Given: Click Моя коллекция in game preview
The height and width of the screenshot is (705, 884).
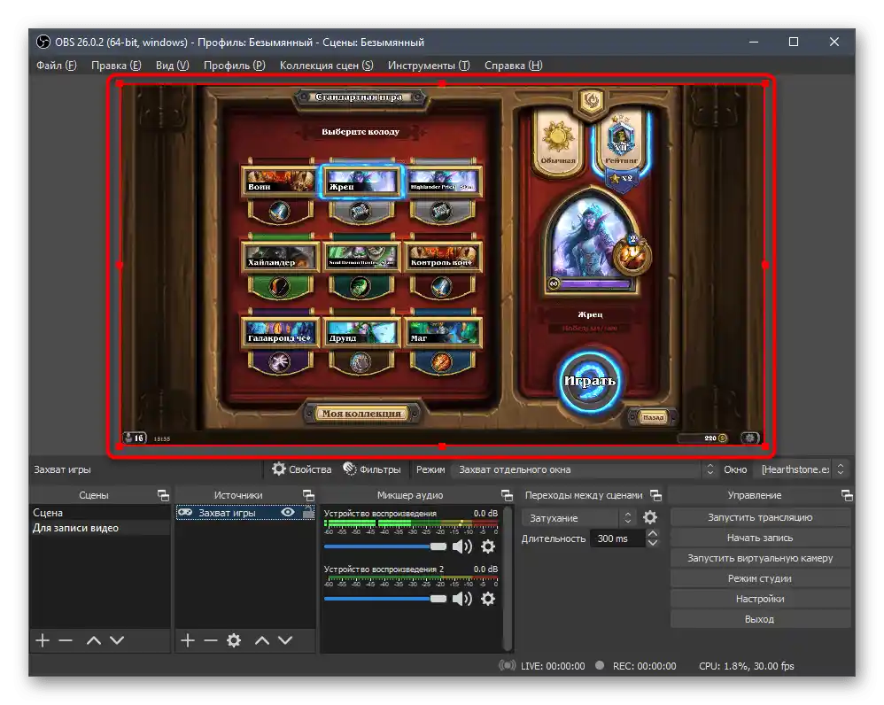Looking at the screenshot, I should coord(361,413).
